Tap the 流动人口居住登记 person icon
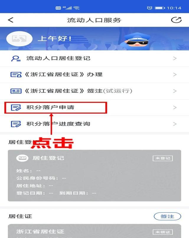Screen dimensions: 189x238 pyautogui.click(x=16, y=58)
